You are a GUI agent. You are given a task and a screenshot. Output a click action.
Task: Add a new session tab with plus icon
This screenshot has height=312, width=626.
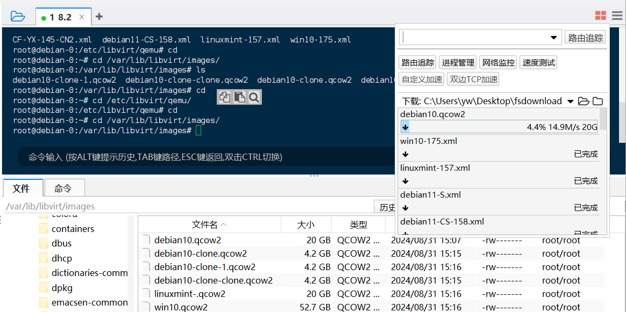coord(99,17)
